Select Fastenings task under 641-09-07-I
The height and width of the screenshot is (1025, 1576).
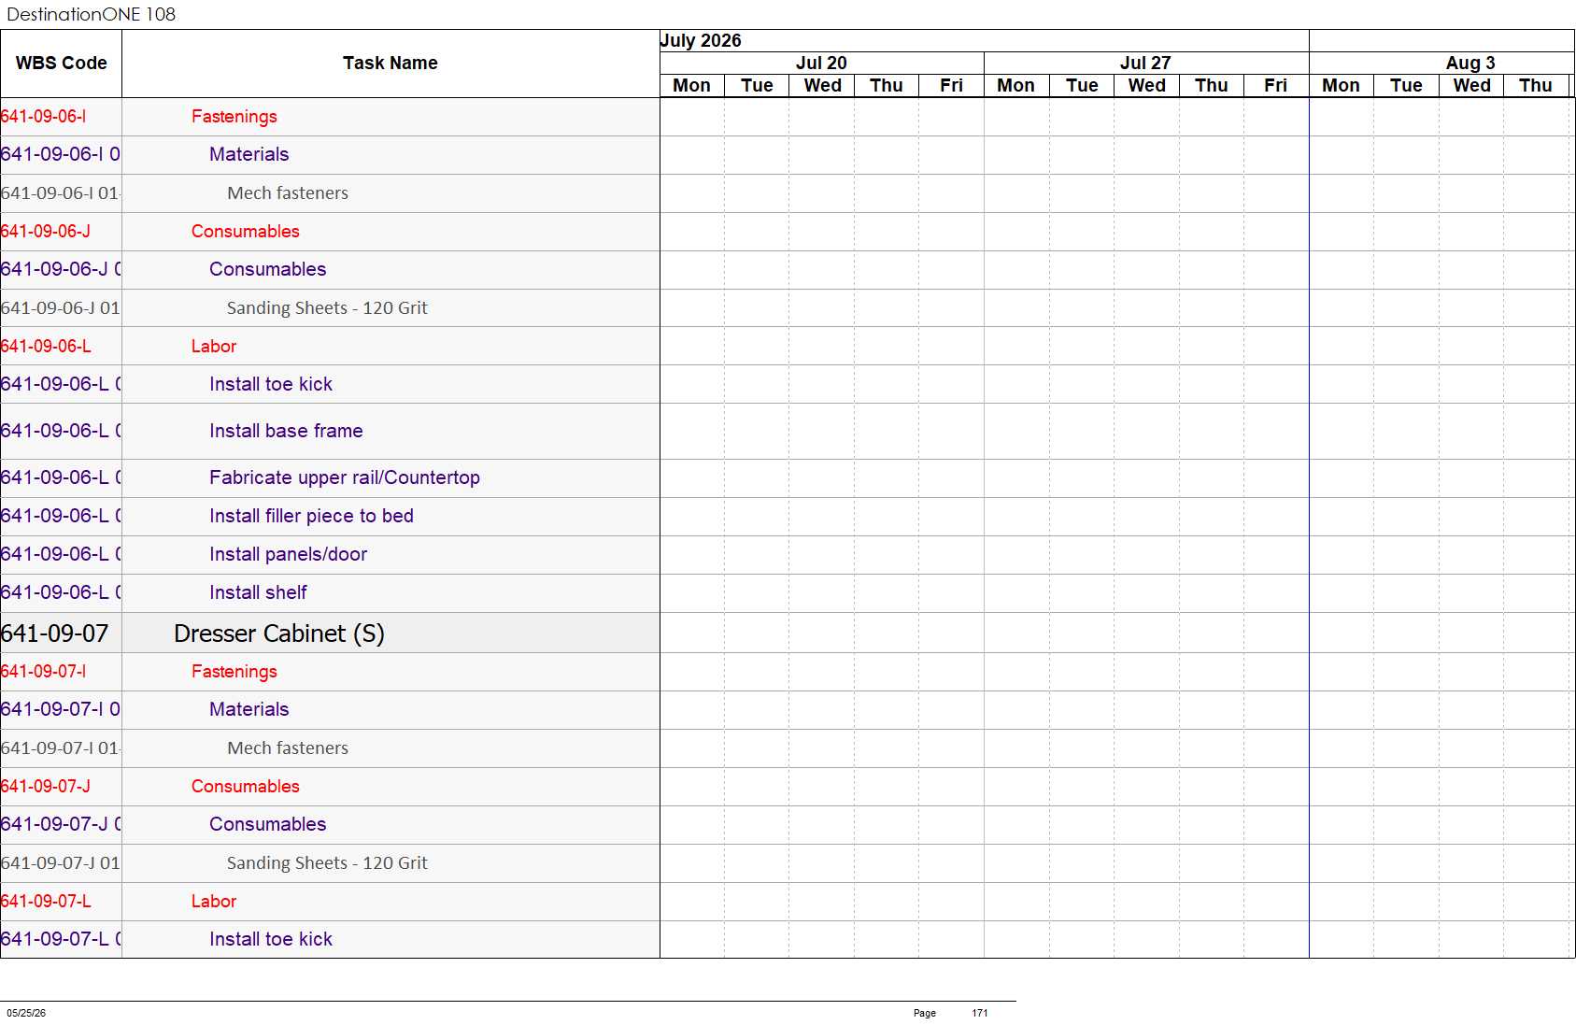(234, 672)
